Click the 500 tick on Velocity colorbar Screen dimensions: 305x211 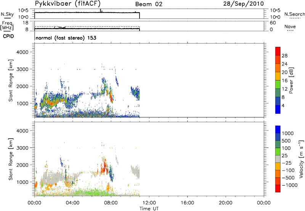(286, 141)
